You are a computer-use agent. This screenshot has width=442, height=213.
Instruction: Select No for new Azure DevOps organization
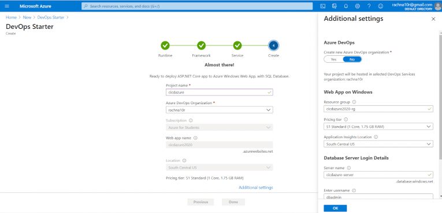[352, 59]
